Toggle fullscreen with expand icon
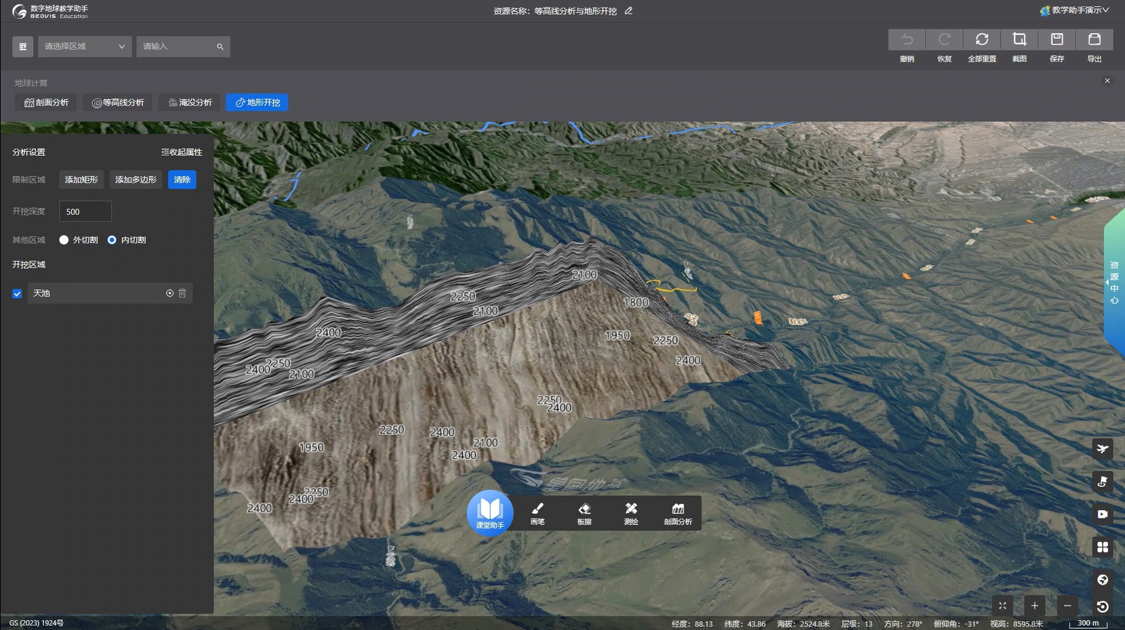The image size is (1125, 630). coord(1002,606)
